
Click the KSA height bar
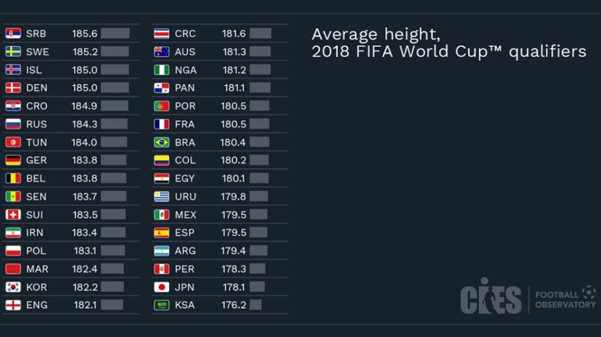pos(255,305)
